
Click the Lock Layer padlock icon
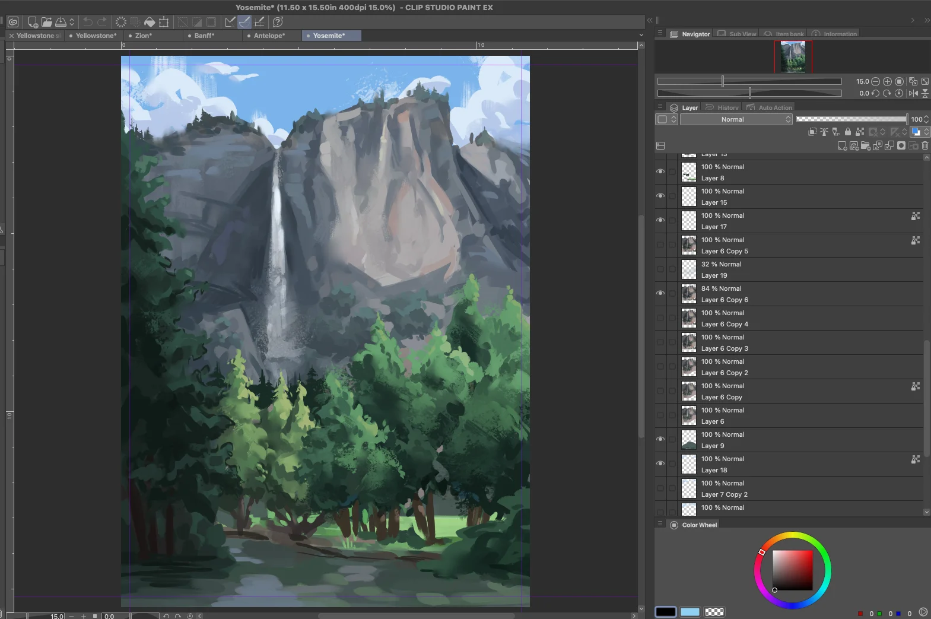click(848, 132)
